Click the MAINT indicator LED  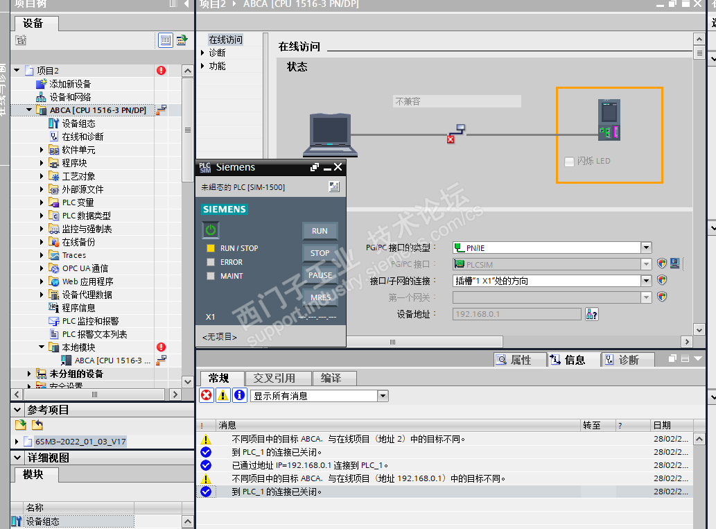(211, 276)
